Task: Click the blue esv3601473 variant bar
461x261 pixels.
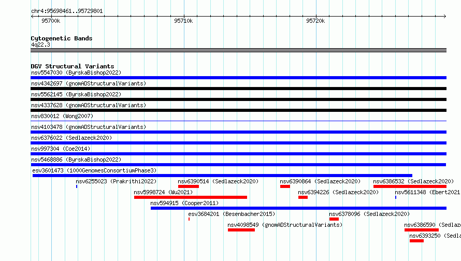Action: (222, 176)
